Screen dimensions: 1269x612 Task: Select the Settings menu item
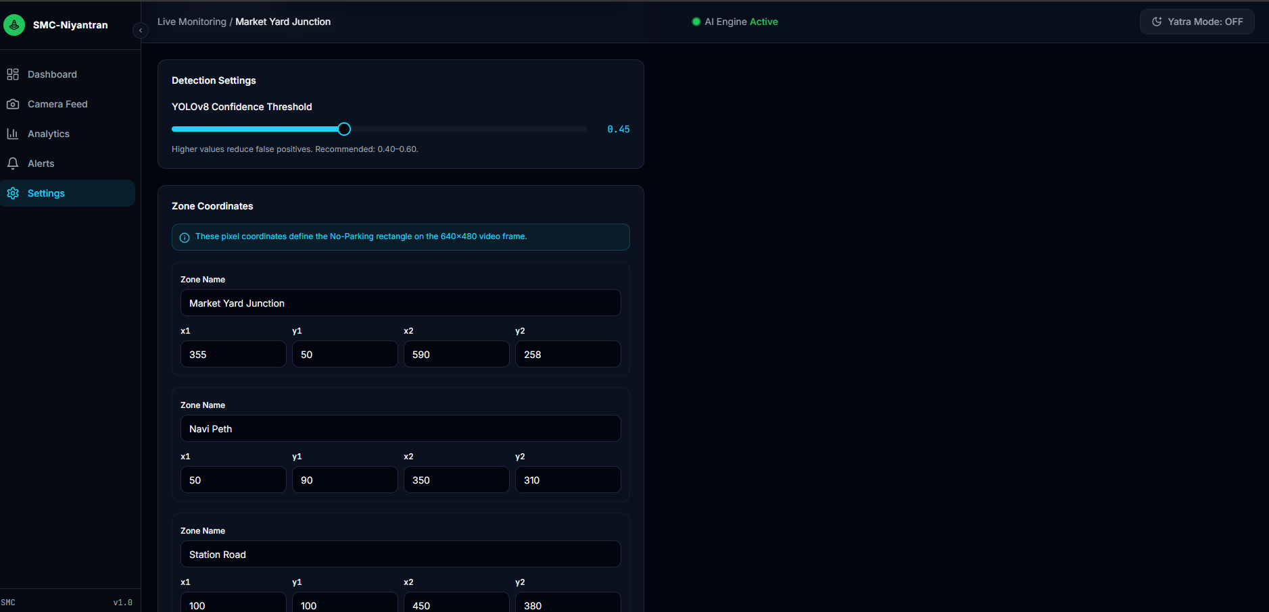(x=68, y=193)
